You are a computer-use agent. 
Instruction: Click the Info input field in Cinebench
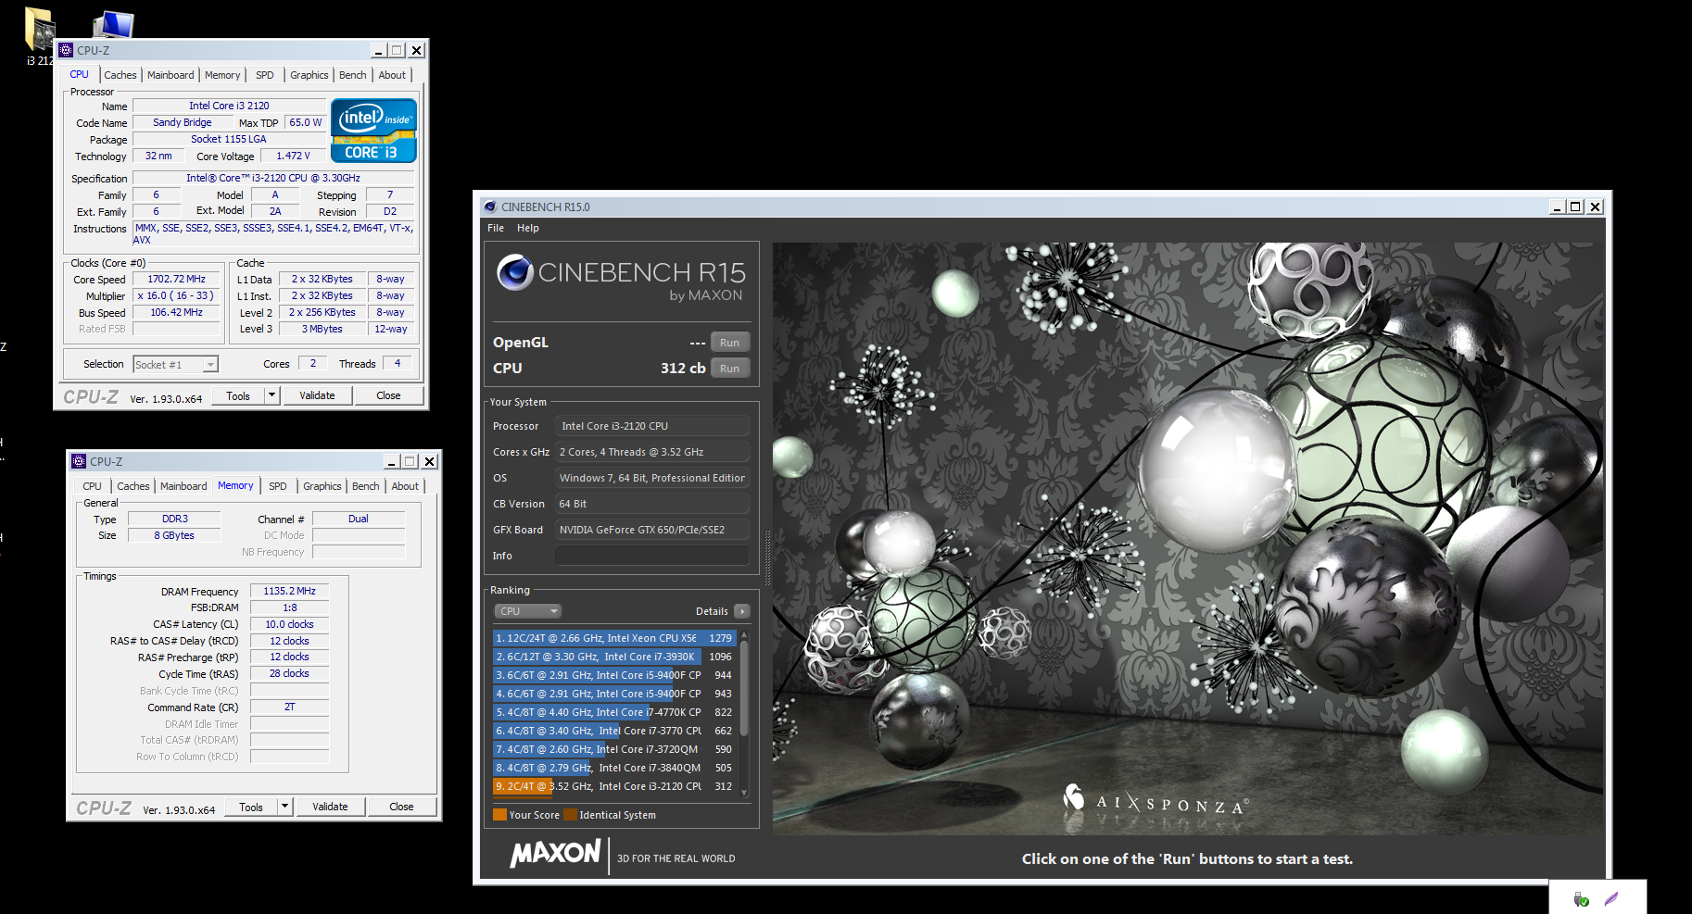[x=652, y=556]
